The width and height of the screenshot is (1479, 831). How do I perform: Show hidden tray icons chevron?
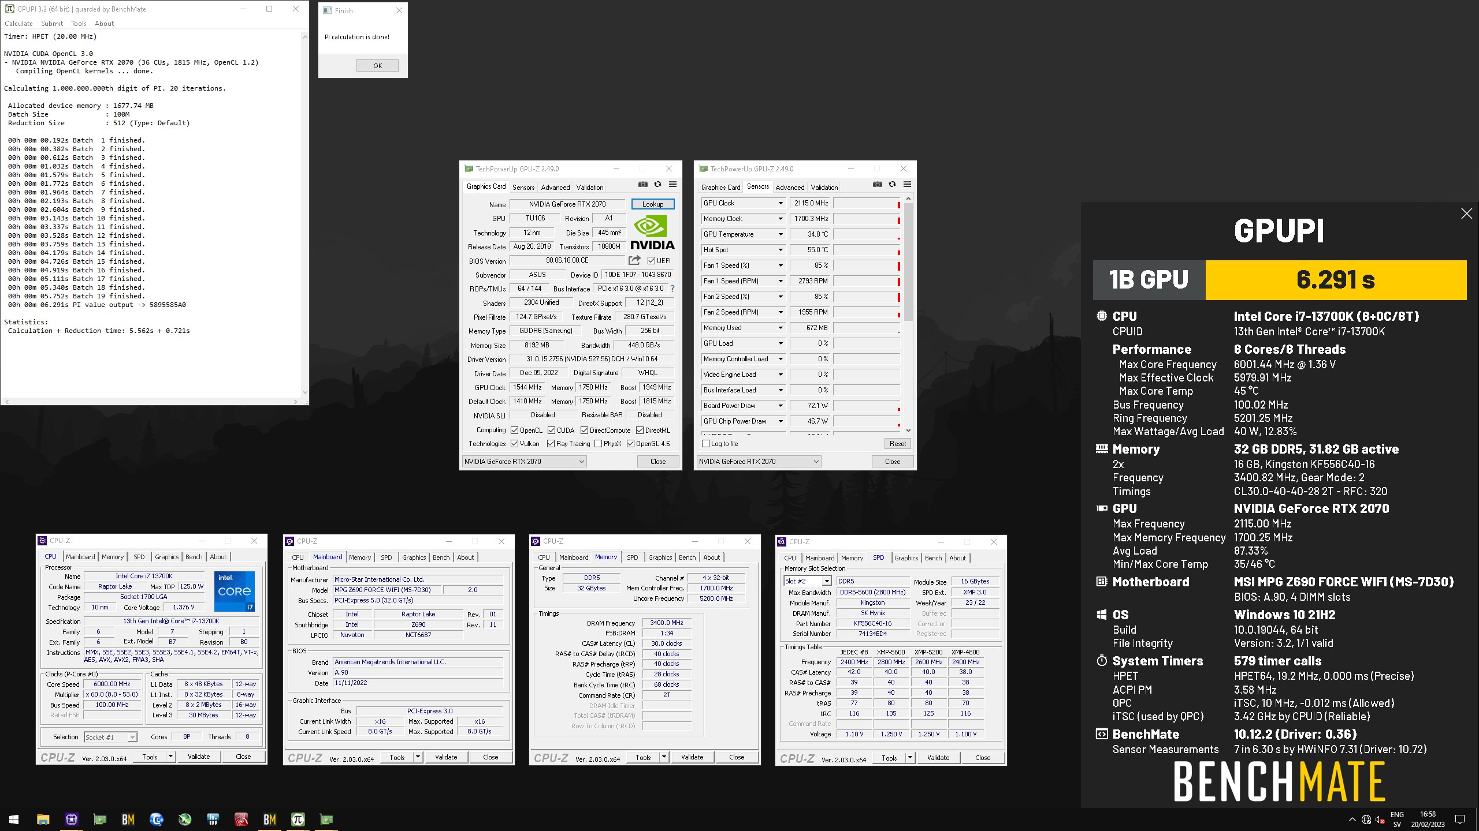pyautogui.click(x=1352, y=819)
